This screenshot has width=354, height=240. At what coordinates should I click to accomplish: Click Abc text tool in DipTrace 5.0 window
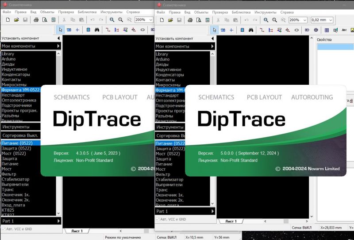click(344, 30)
